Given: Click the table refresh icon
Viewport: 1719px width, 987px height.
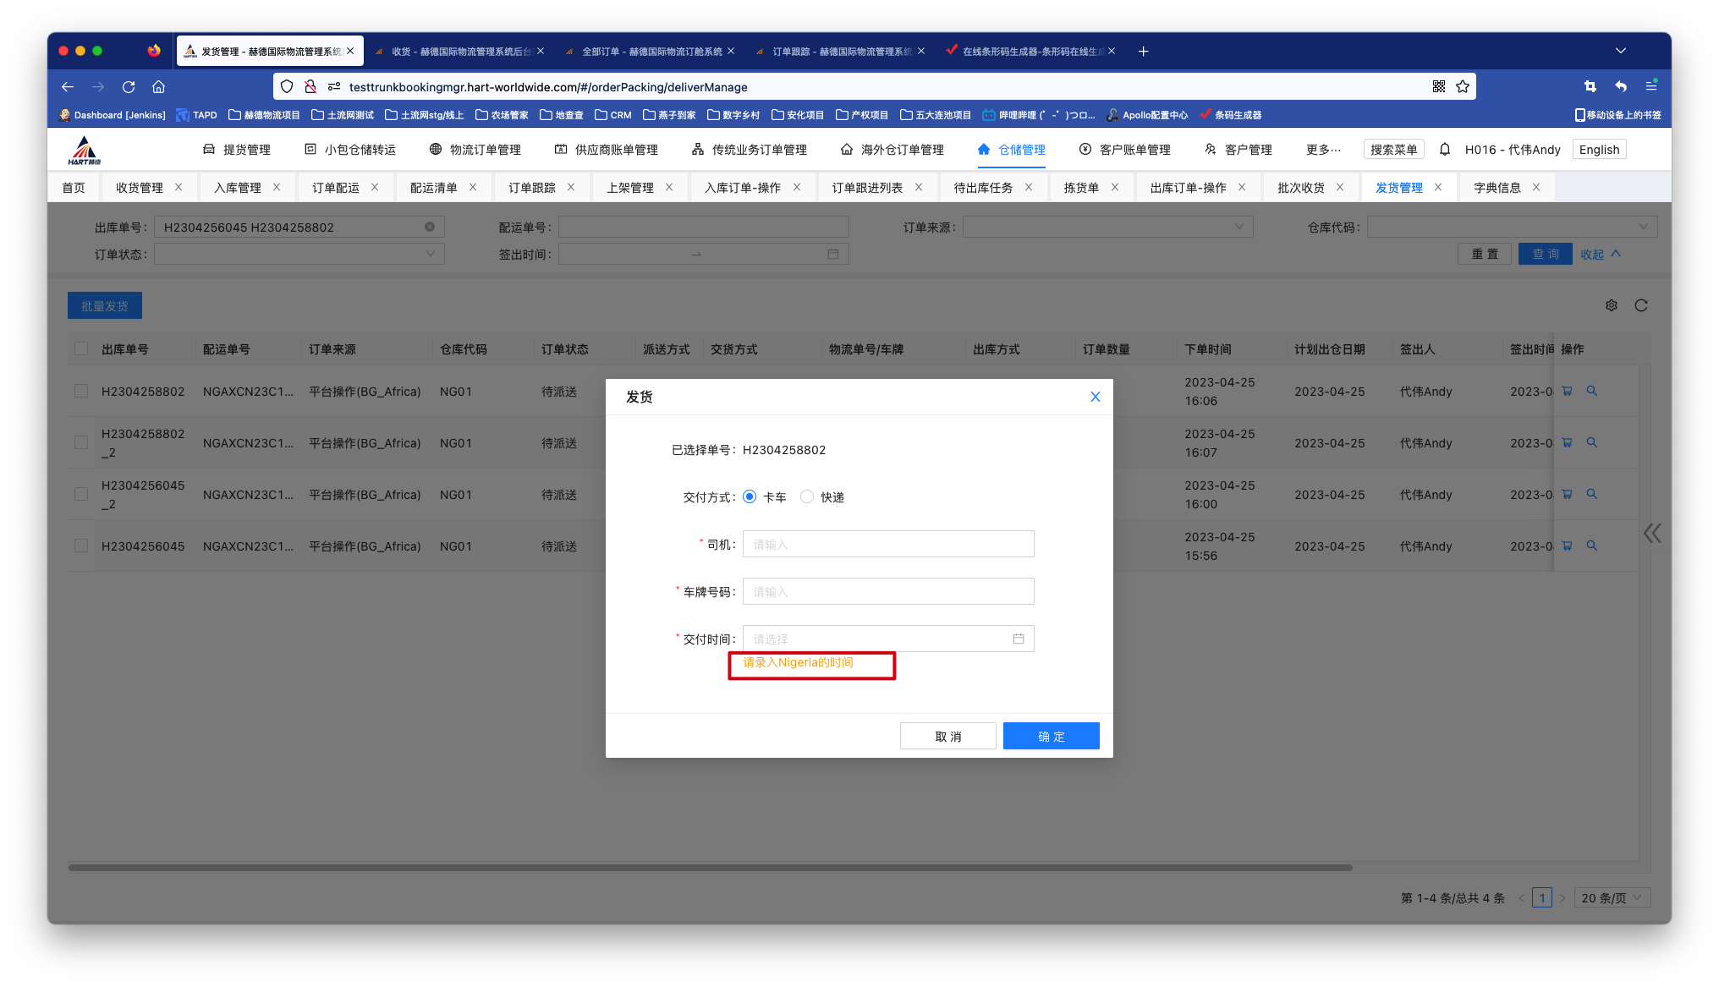Looking at the screenshot, I should point(1641,305).
